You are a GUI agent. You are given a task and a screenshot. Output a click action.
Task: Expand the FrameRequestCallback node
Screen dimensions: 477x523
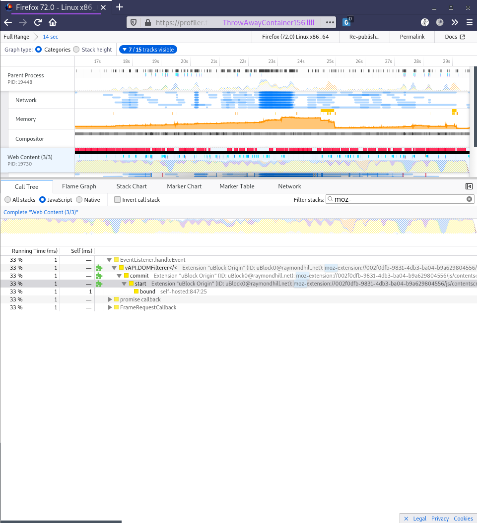110,307
